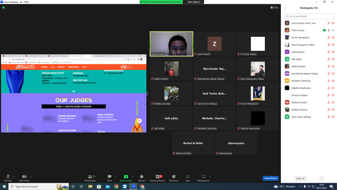This screenshot has width=337, height=190.
Task: Toggle mute for Nabilla Maulisynta in list
Action: click(329, 88)
